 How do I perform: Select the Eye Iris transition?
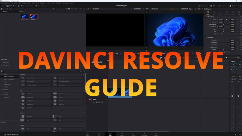tap(68, 97)
